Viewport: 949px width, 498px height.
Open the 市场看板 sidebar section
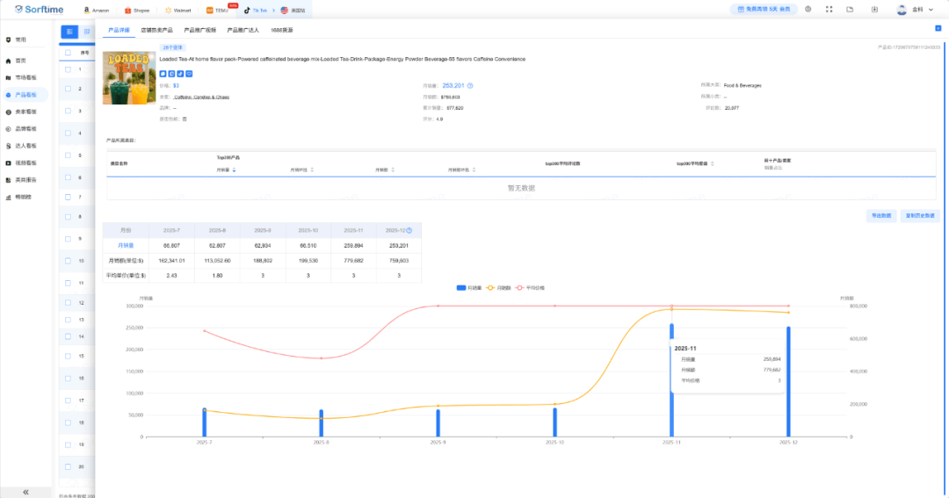coord(25,77)
